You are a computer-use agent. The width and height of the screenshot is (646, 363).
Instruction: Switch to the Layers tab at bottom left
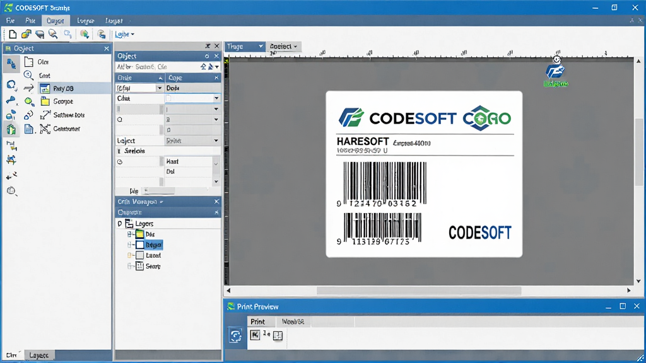click(38, 355)
